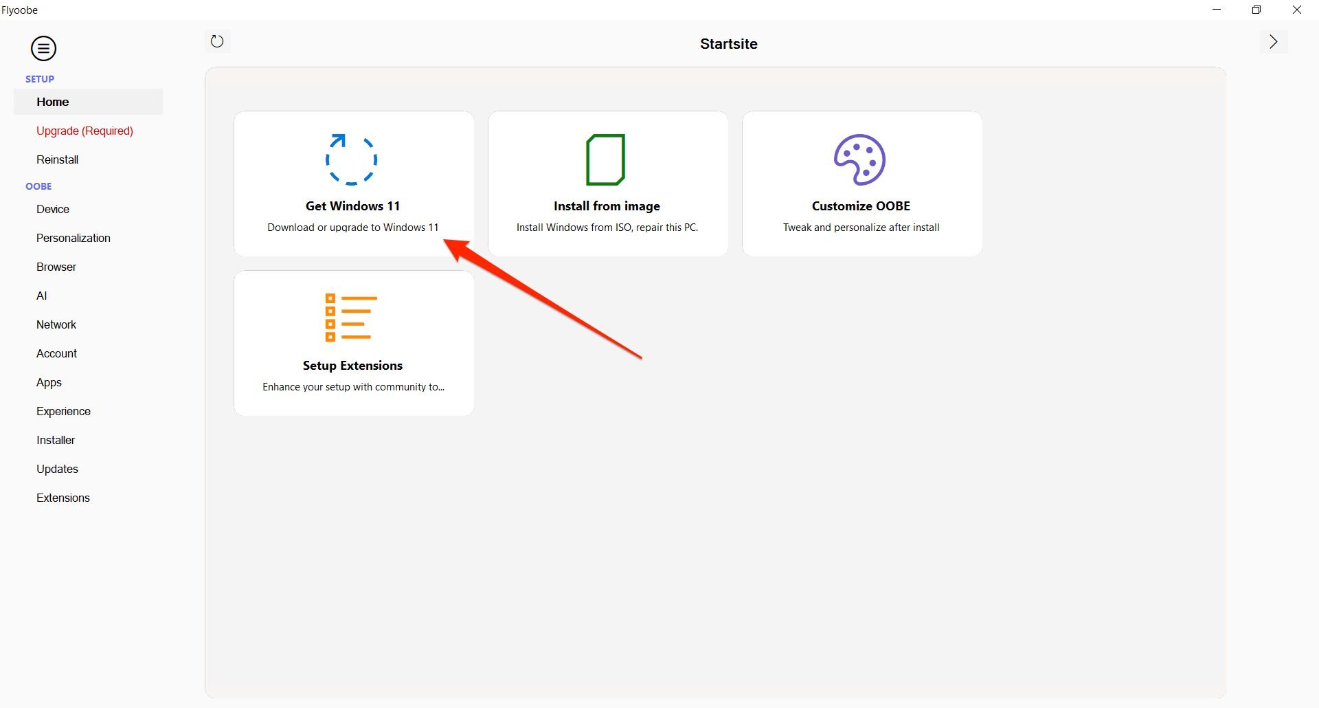Open the hamburger menu icon
Viewport: 1319px width, 708px height.
pos(43,49)
